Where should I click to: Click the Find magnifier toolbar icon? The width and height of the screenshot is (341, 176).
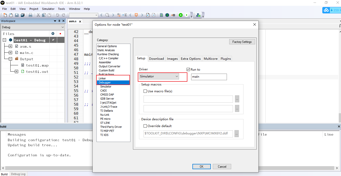tap(107, 15)
